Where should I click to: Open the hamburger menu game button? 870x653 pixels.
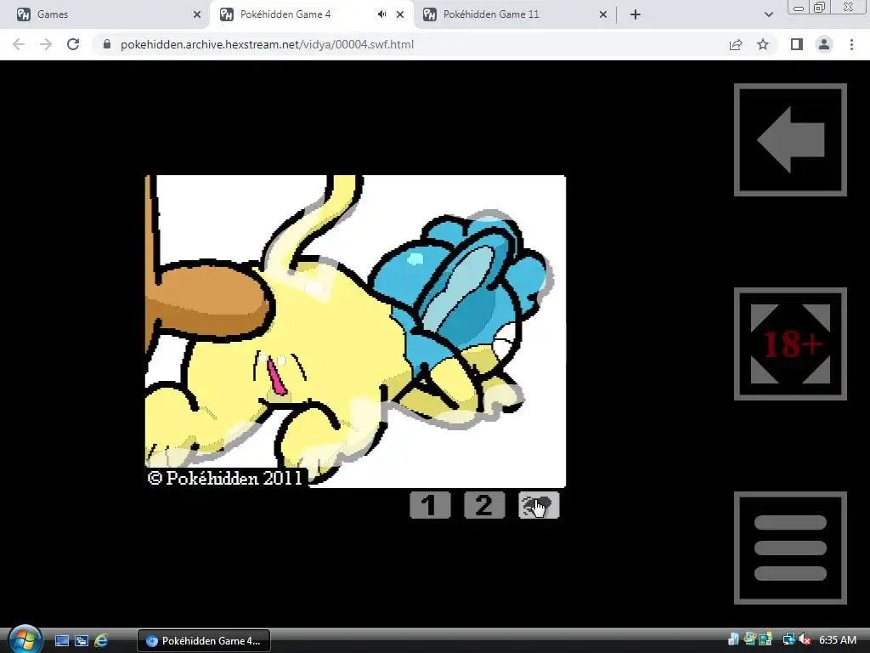point(790,548)
